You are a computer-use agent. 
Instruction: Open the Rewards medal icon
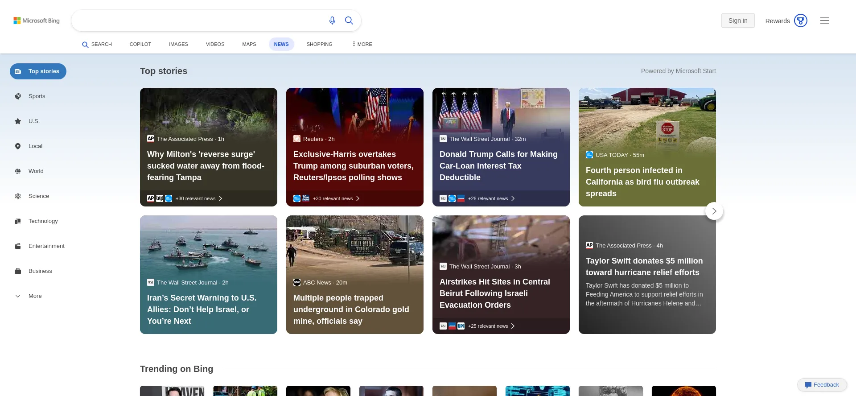tap(801, 21)
